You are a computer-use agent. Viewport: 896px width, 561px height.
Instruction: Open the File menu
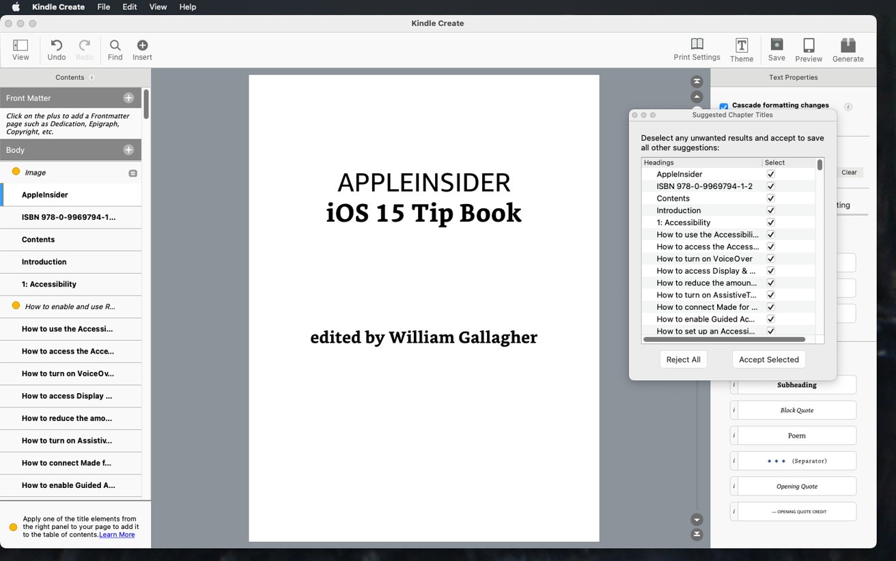pyautogui.click(x=104, y=7)
